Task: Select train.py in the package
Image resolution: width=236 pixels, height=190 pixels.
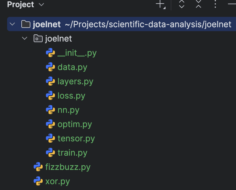Action: (x=72, y=153)
